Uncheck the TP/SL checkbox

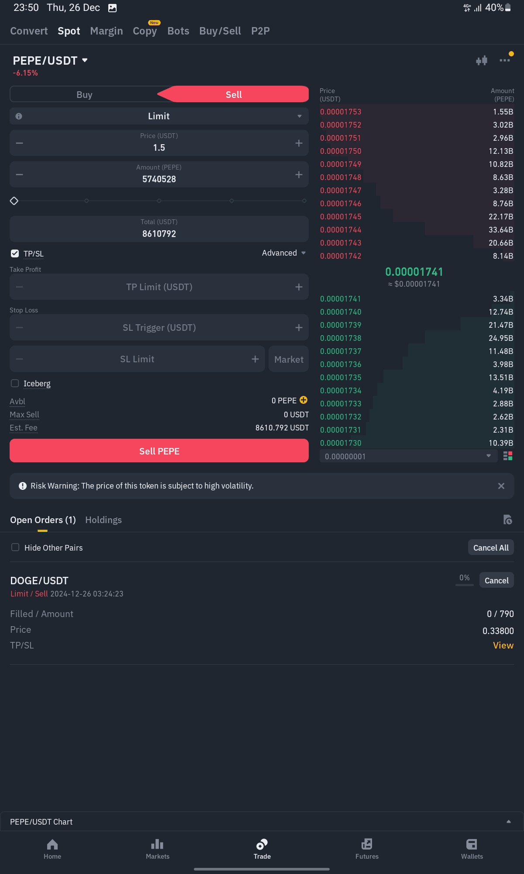pos(15,253)
